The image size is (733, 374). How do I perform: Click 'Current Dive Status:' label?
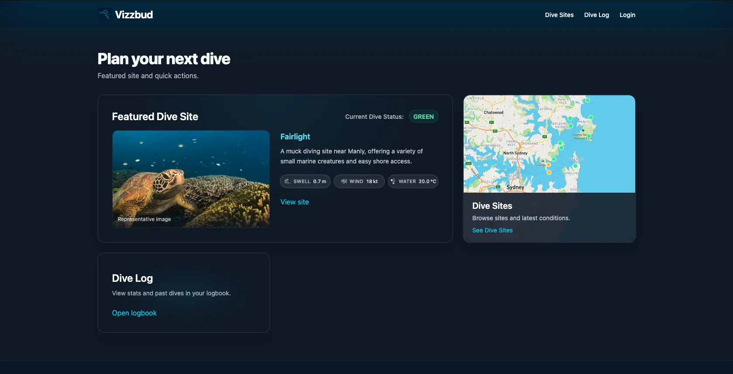pos(375,117)
